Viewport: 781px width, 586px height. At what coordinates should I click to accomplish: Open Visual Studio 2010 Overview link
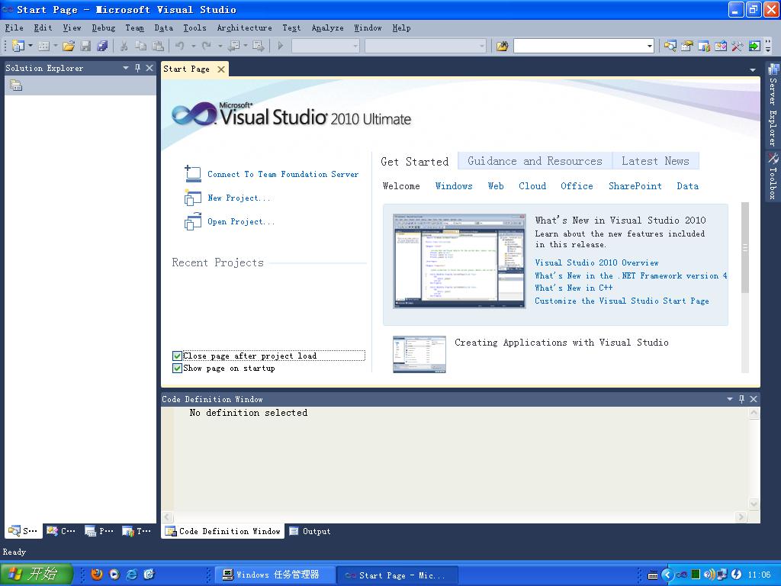pyautogui.click(x=596, y=262)
